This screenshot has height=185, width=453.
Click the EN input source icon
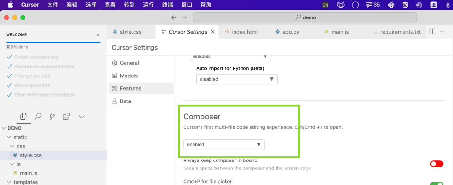click(x=325, y=5)
